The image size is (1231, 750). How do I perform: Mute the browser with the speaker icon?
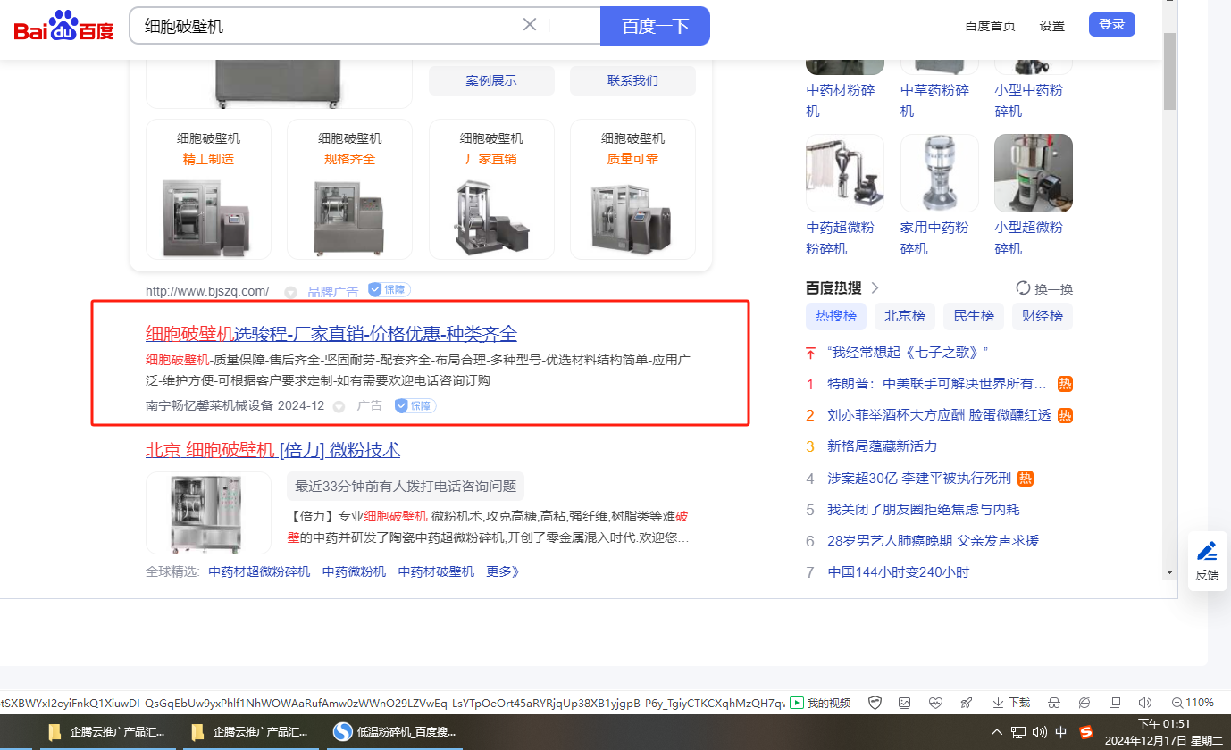tap(1145, 703)
